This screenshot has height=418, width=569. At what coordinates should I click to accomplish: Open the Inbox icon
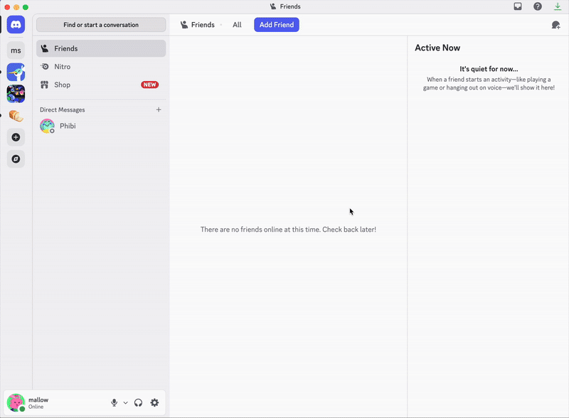(518, 6)
